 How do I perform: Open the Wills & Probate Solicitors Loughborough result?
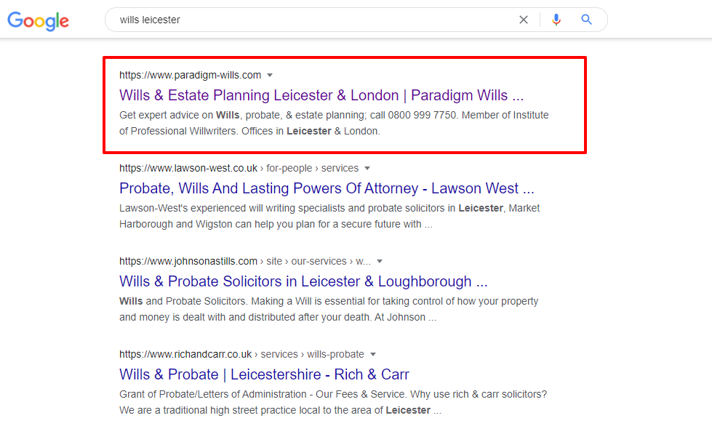[x=303, y=281]
